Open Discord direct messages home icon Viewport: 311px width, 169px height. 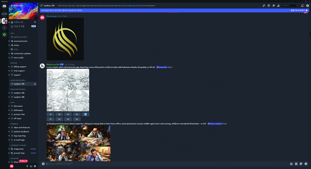pyautogui.click(x=4, y=6)
